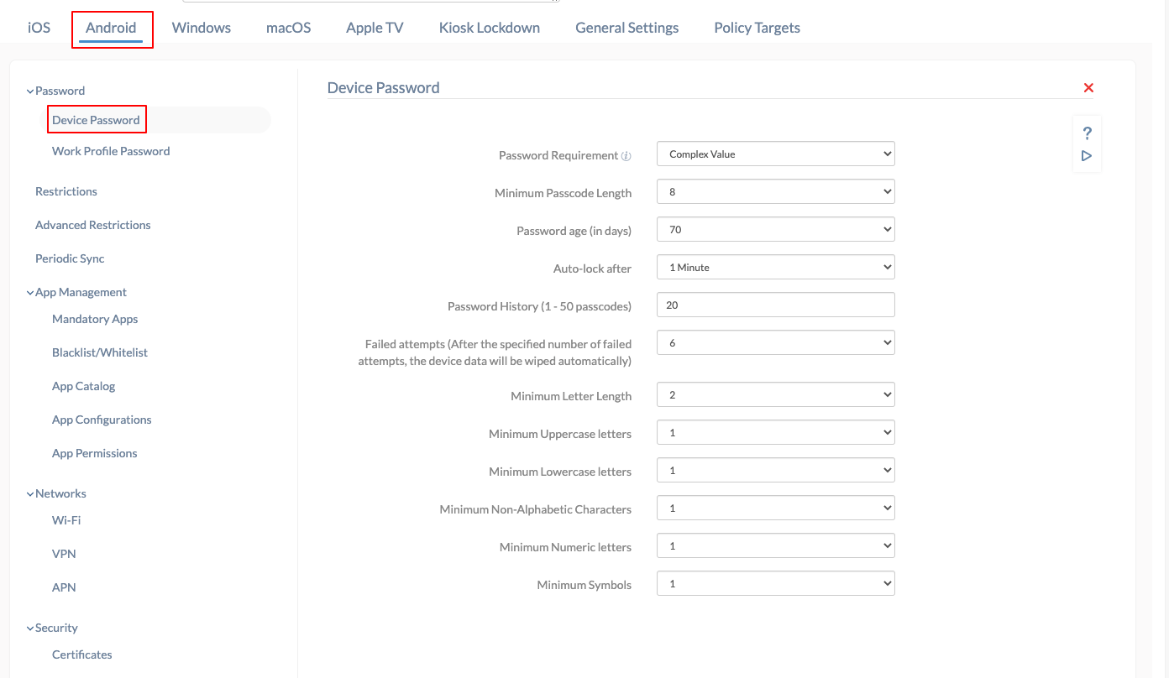Open the Wi-Fi settings page
This screenshot has width=1169, height=678.
point(66,519)
